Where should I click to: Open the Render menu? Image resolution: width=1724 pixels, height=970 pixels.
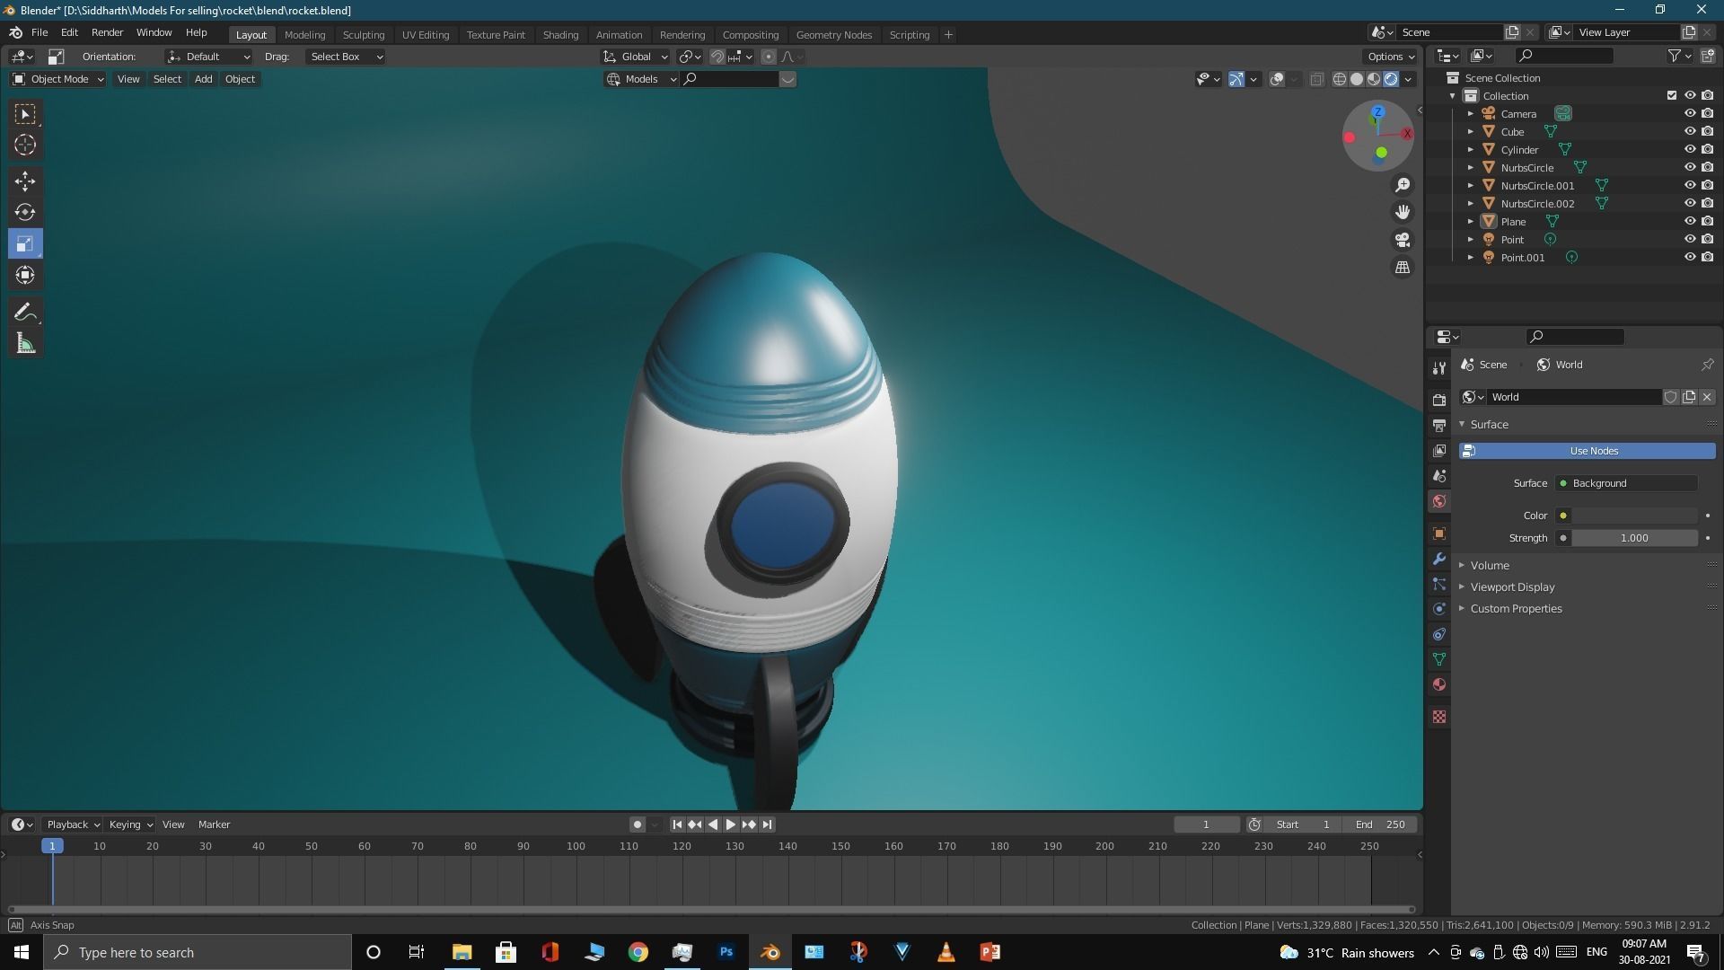(107, 32)
